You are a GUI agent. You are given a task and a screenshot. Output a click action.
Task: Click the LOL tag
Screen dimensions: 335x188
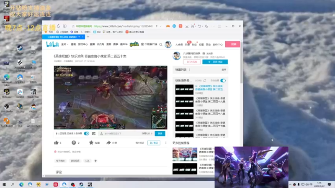(x=88, y=161)
